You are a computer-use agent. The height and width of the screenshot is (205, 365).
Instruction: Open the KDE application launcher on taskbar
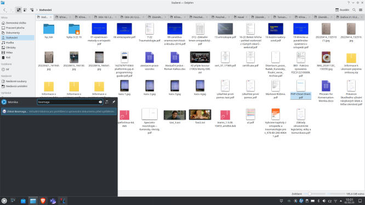tap(4, 201)
